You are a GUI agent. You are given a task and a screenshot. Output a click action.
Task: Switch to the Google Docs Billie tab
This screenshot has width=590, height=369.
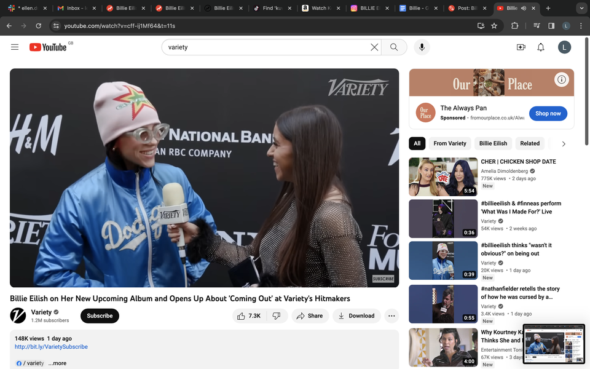(419, 8)
